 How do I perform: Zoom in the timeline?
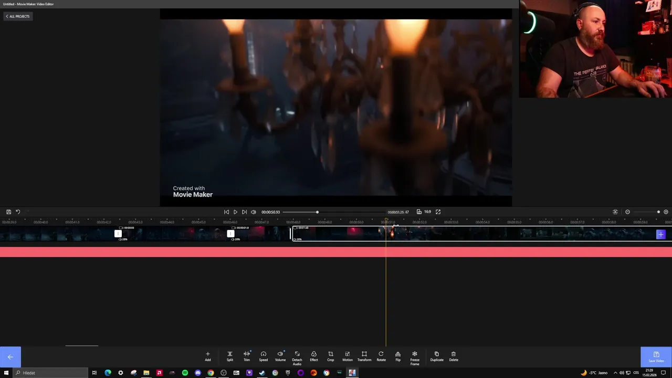click(x=666, y=212)
